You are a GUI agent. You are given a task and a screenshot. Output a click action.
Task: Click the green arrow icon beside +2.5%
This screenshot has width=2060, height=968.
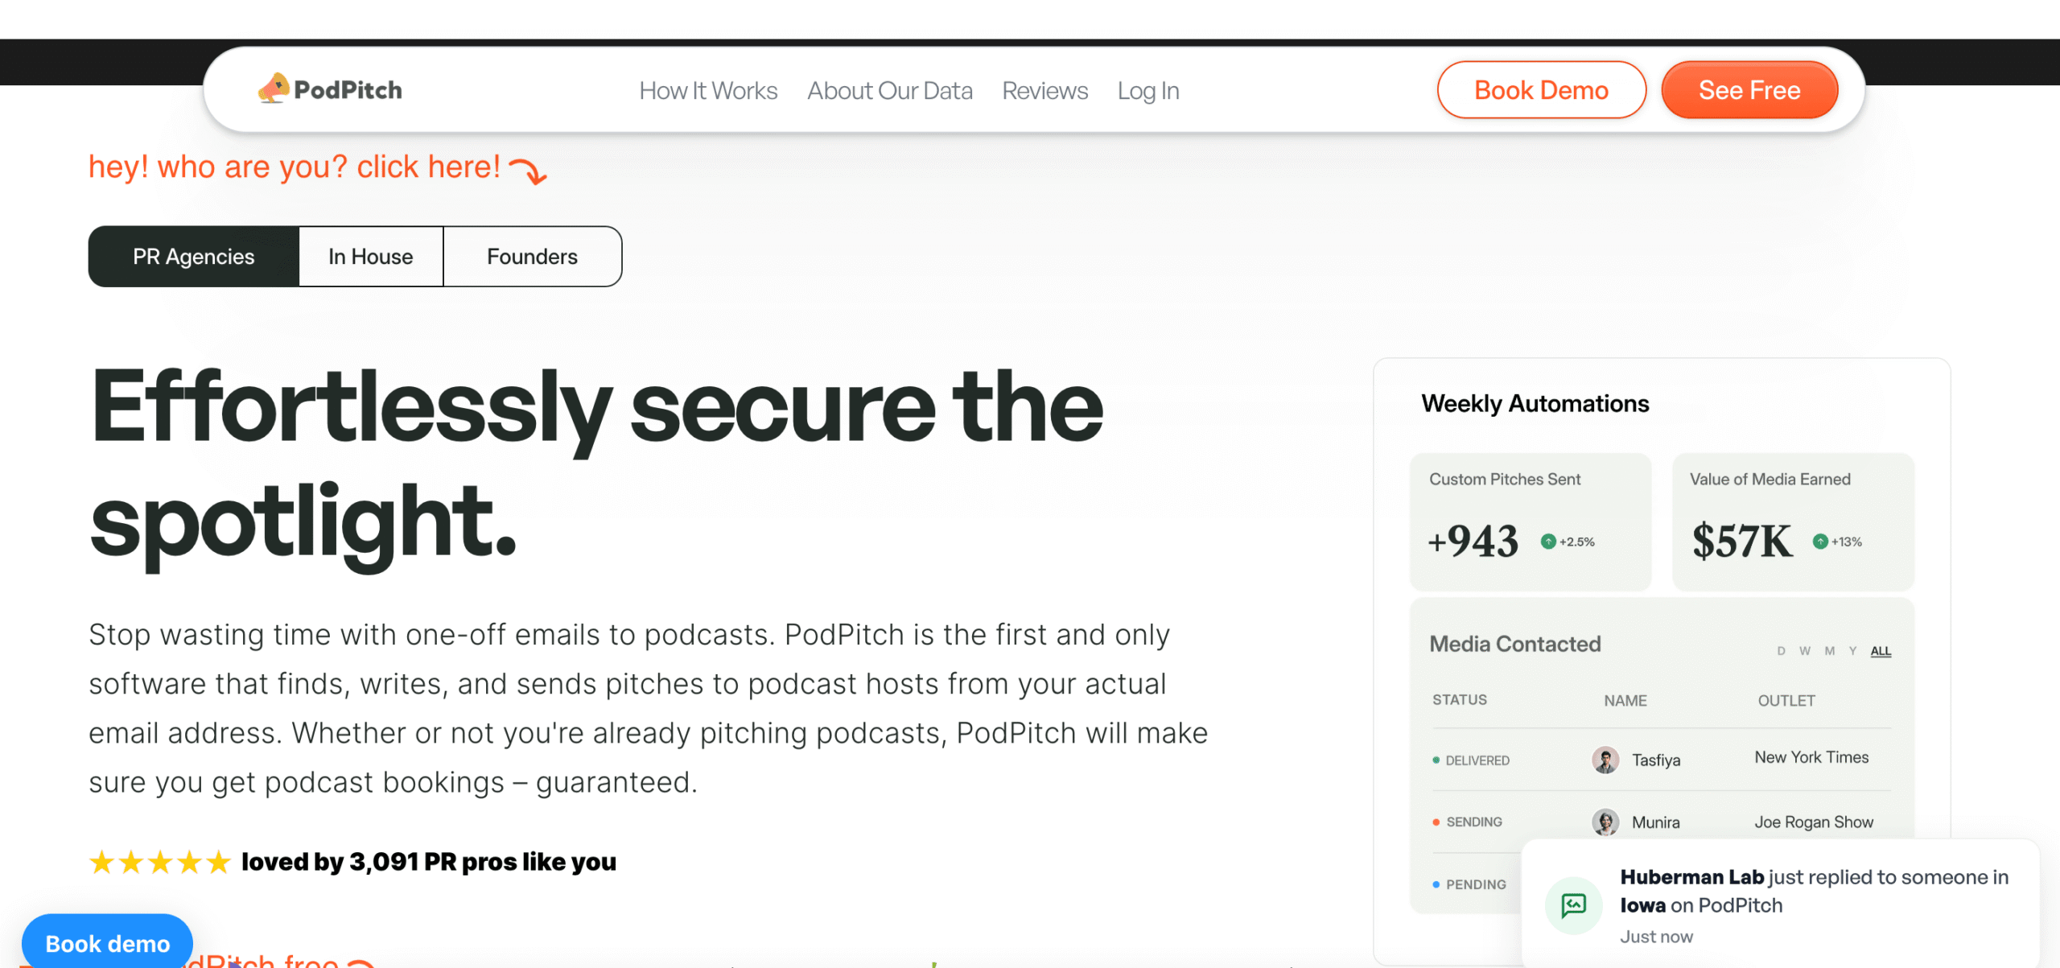[1547, 542]
